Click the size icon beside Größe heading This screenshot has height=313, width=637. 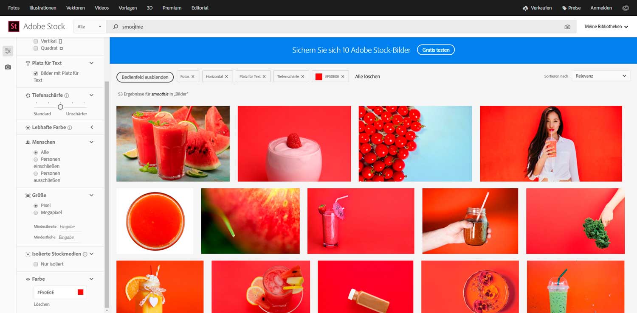pyautogui.click(x=28, y=196)
